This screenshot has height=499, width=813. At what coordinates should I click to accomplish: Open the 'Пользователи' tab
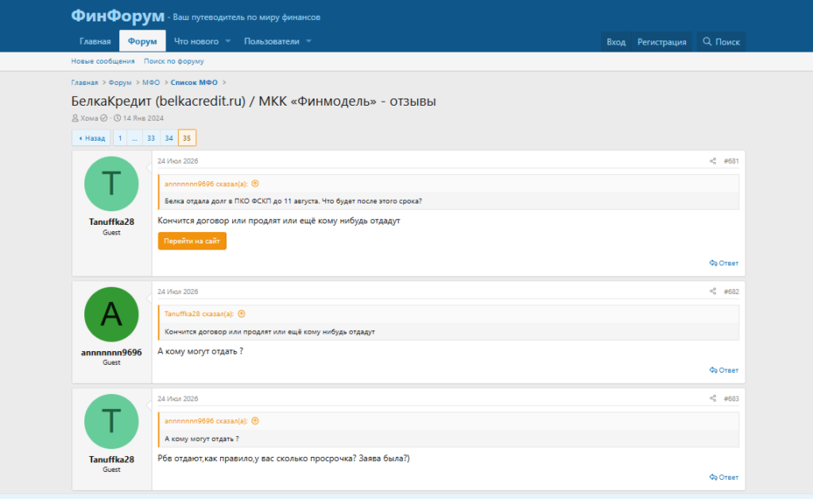[272, 41]
